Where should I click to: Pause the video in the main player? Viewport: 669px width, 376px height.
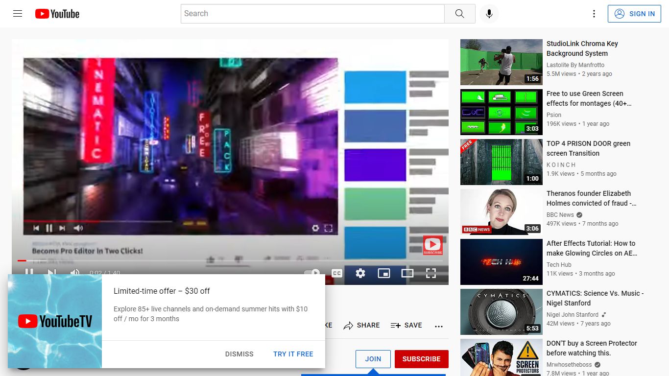click(29, 272)
